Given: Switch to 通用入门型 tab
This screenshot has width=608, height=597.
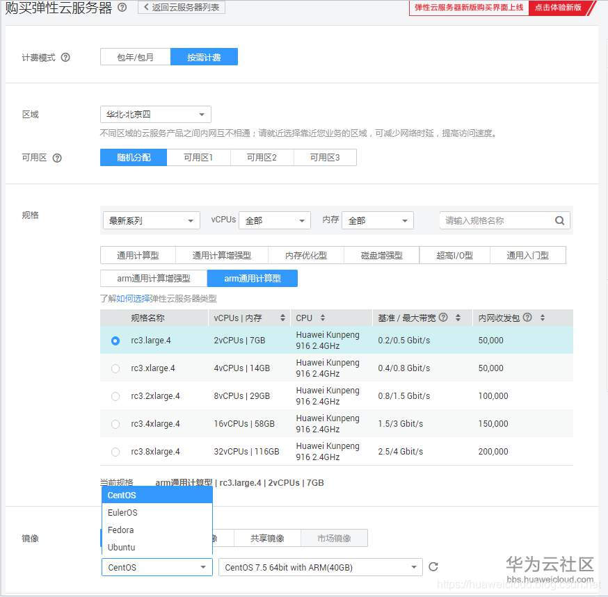Looking at the screenshot, I should tap(528, 255).
